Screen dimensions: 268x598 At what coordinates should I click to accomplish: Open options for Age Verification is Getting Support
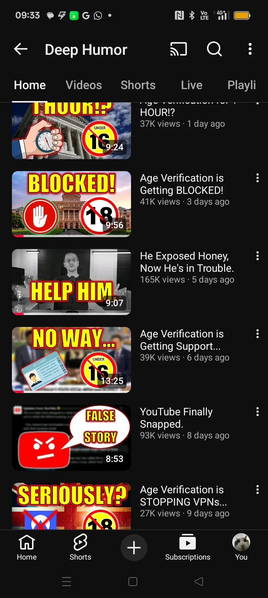(257, 334)
